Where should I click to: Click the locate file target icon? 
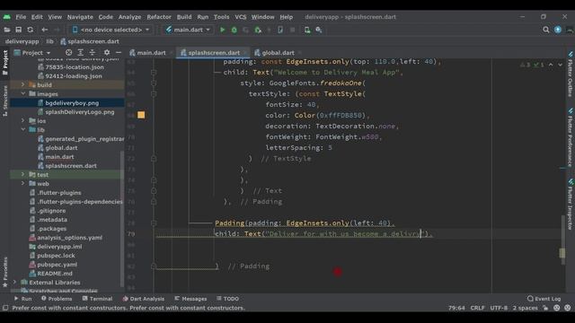(68, 52)
